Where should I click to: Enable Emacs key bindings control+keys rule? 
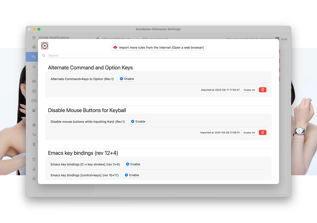[x=132, y=175]
